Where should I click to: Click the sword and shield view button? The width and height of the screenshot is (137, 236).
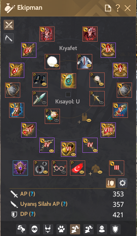pyautogui.click(x=111, y=183)
